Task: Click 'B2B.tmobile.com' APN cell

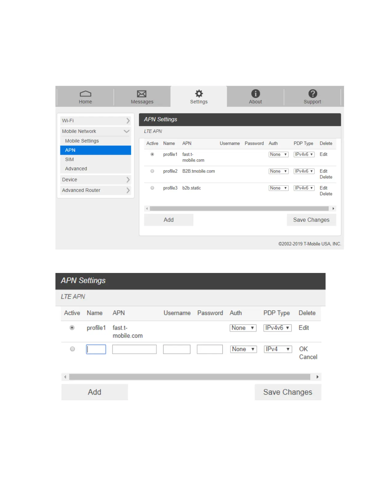Action: point(199,171)
